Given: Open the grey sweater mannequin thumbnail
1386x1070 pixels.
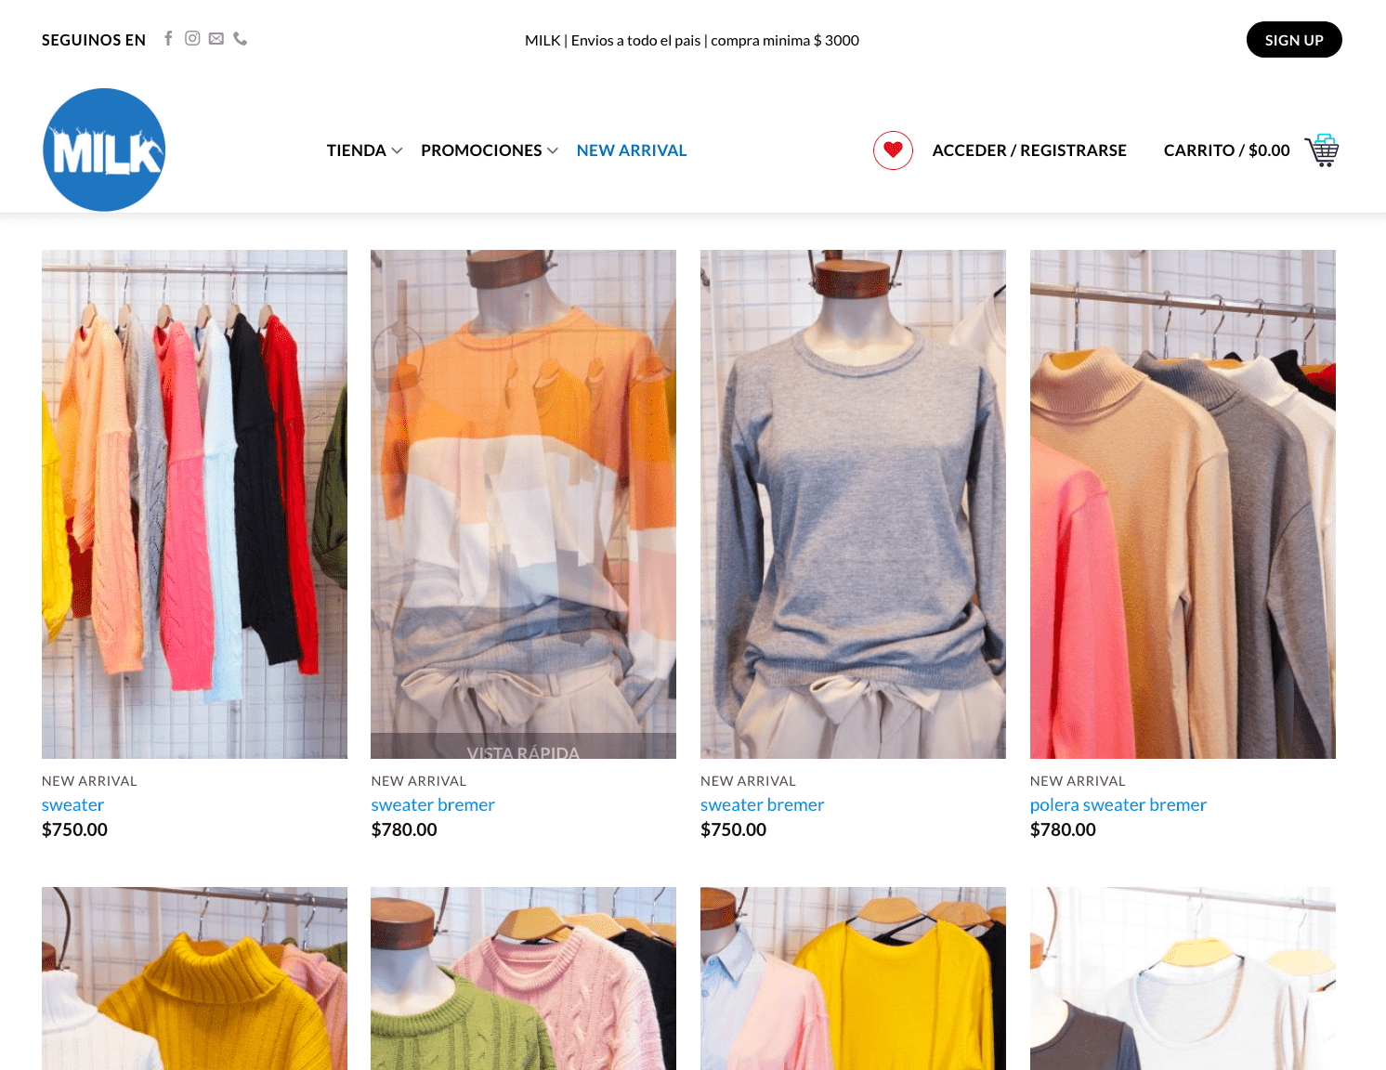Looking at the screenshot, I should (x=853, y=504).
